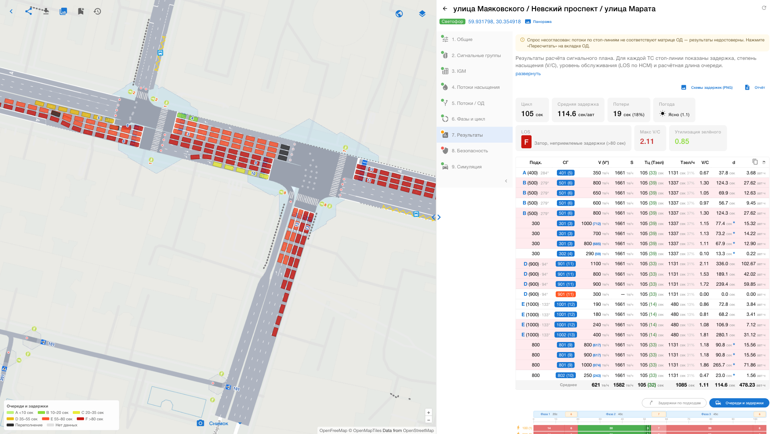Download Схемы задержек (PNG)

(x=711, y=88)
